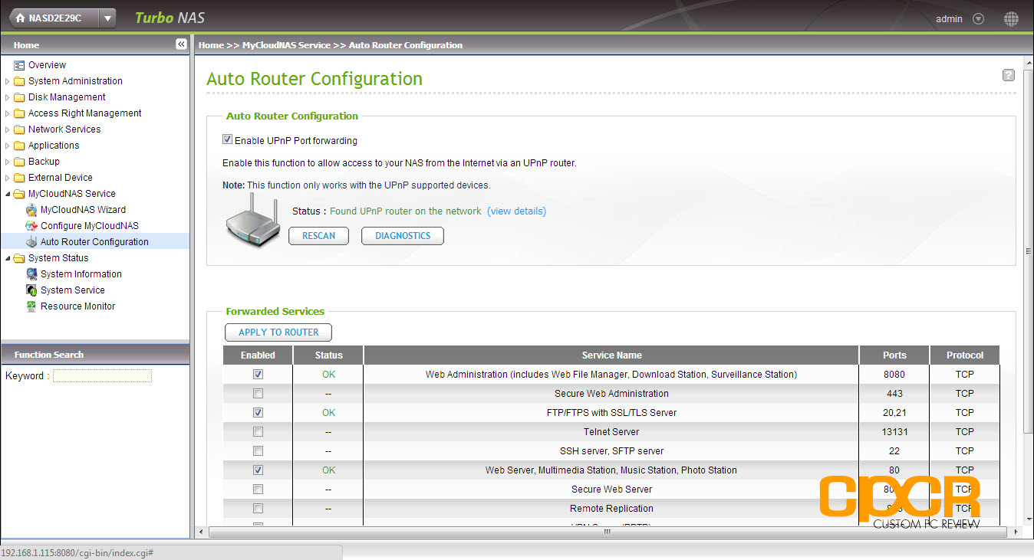The width and height of the screenshot is (1034, 560).
Task: Click the Access Right Management folder icon
Action: click(19, 113)
